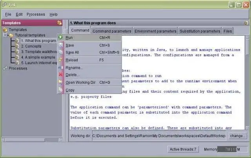Select 3. Template walkthrough tree item

click(x=39, y=52)
